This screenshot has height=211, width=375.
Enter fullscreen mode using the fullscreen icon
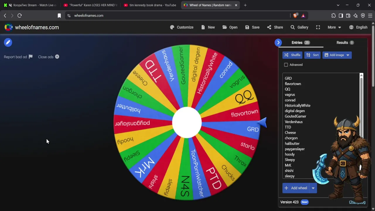point(318,27)
